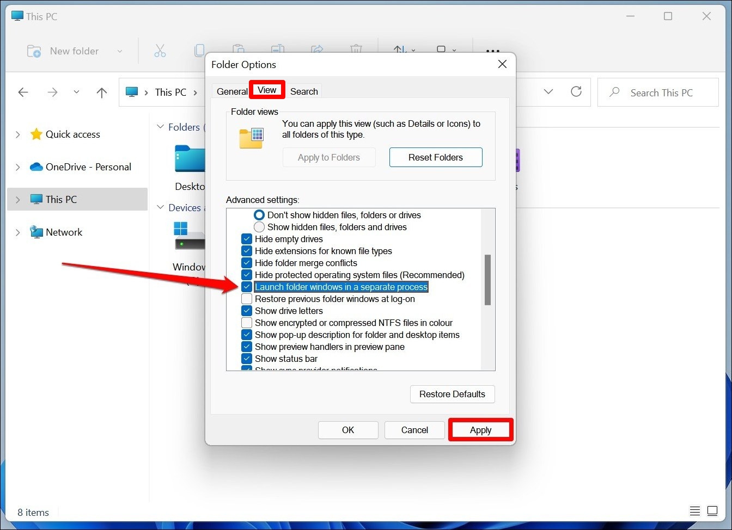
Task: Click OK in Folder Options
Action: pyautogui.click(x=348, y=430)
